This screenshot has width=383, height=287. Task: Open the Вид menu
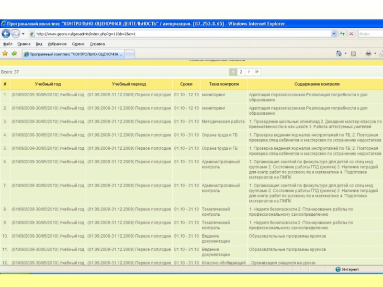coord(39,44)
